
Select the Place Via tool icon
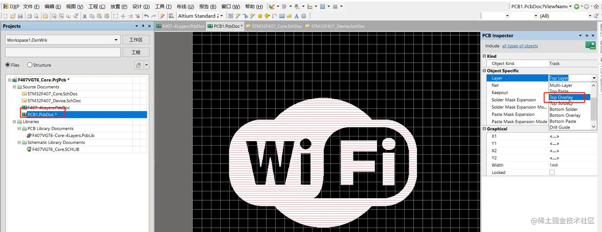[x=267, y=16]
